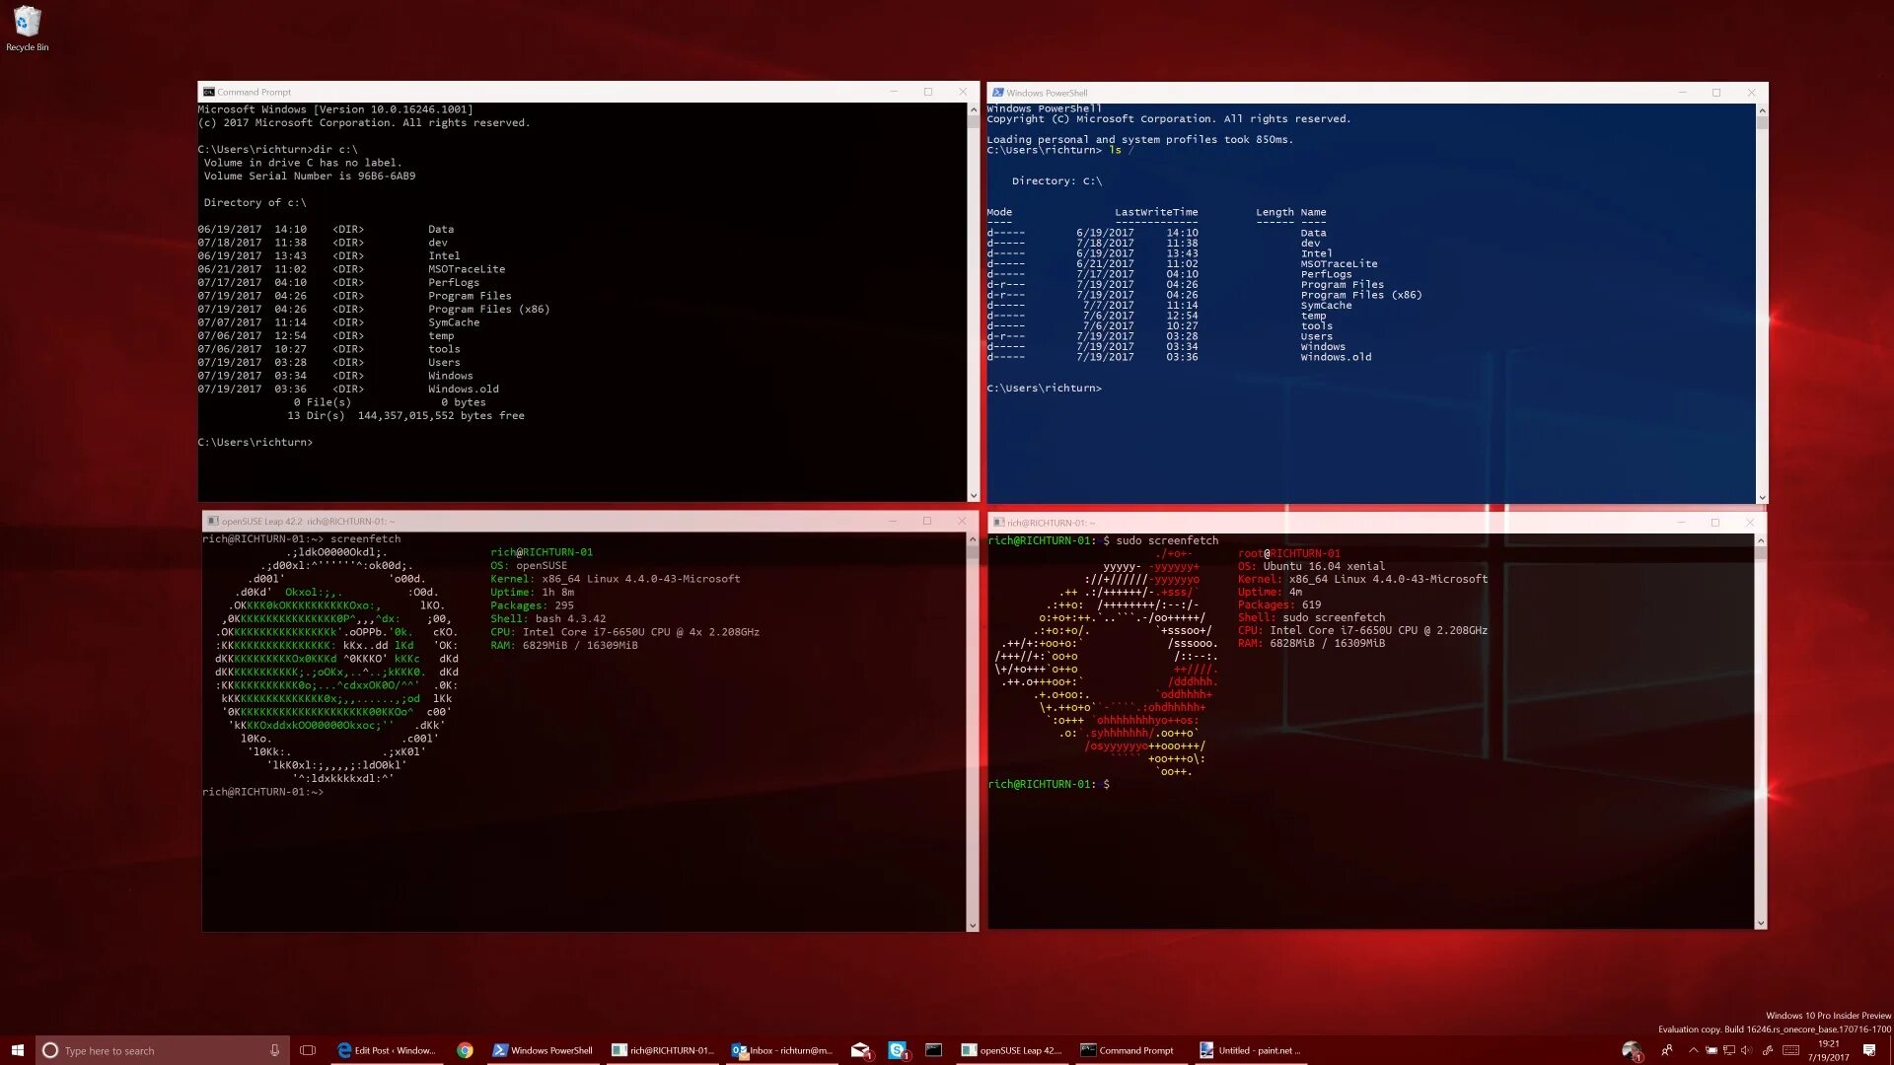The image size is (1894, 1065).
Task: Switch to openSUSE Leap 42 taskbar item
Action: [1011, 1050]
